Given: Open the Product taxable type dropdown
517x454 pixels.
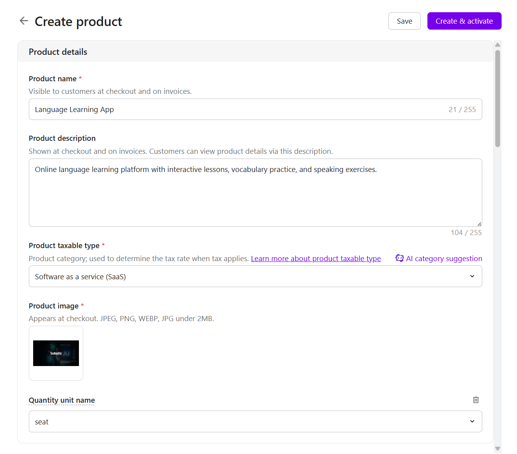Looking at the screenshot, I should pyautogui.click(x=255, y=277).
